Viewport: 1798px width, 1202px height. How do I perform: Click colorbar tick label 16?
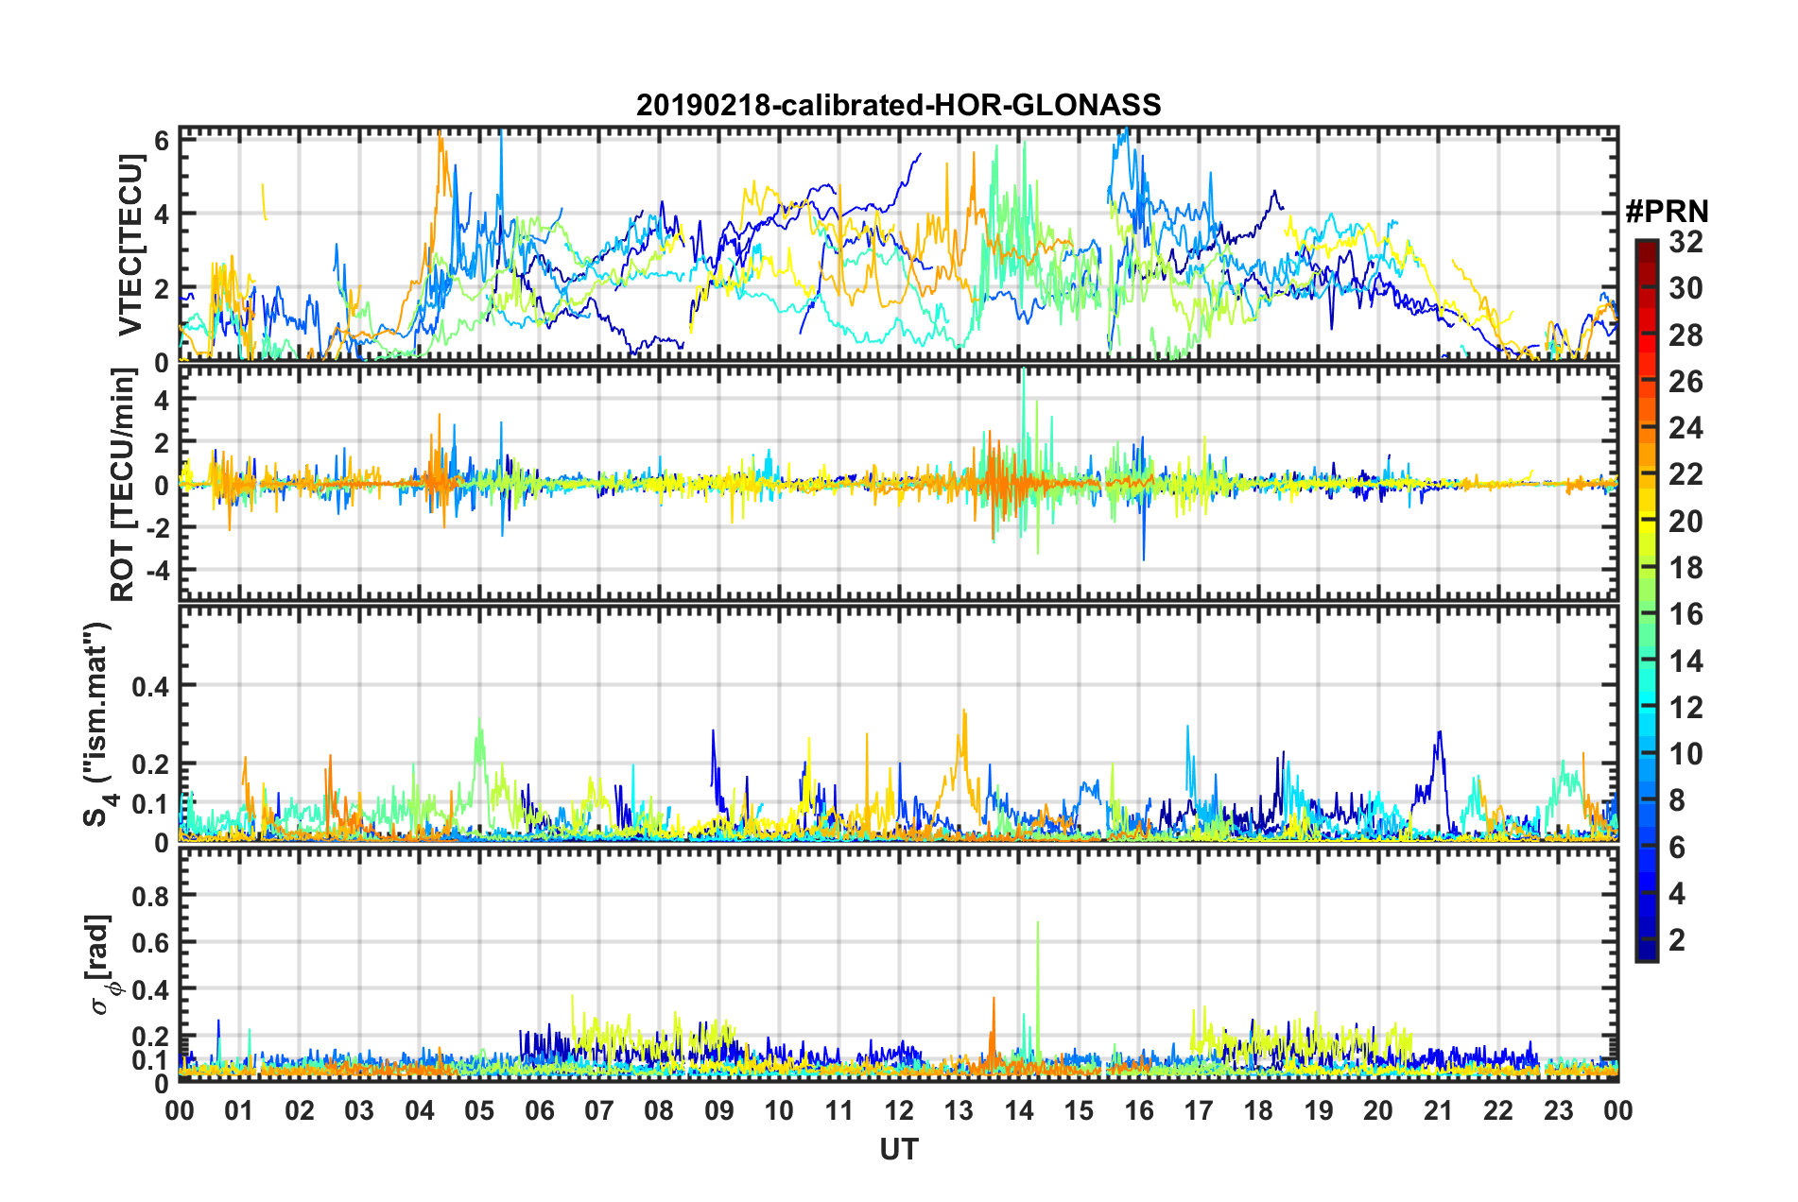pos(1686,614)
